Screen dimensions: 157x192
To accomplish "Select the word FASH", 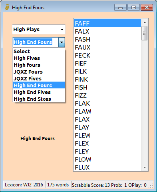I will (x=107, y=40).
